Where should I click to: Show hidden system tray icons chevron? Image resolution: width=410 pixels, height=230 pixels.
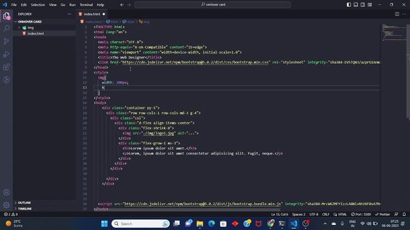(325, 224)
